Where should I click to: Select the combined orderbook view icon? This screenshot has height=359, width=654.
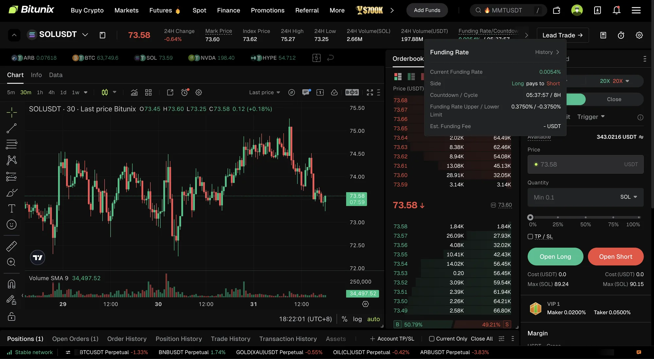398,77
